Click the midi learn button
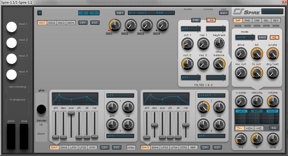Image resolution: width=288 pixels, height=156 pixels. point(224,13)
